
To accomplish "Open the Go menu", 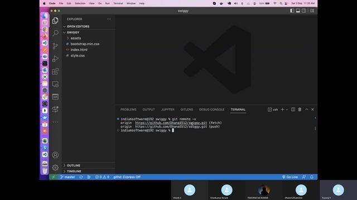I will click(x=100, y=3).
